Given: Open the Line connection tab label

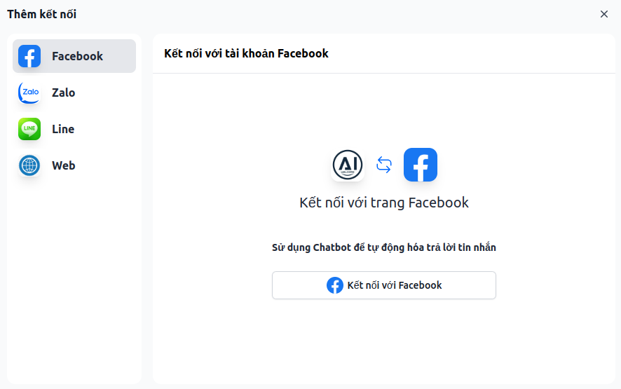Looking at the screenshot, I should [x=63, y=129].
